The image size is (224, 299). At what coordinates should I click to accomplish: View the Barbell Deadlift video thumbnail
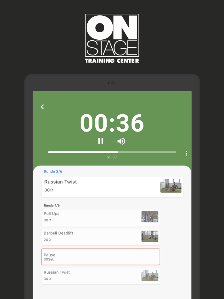point(150,236)
